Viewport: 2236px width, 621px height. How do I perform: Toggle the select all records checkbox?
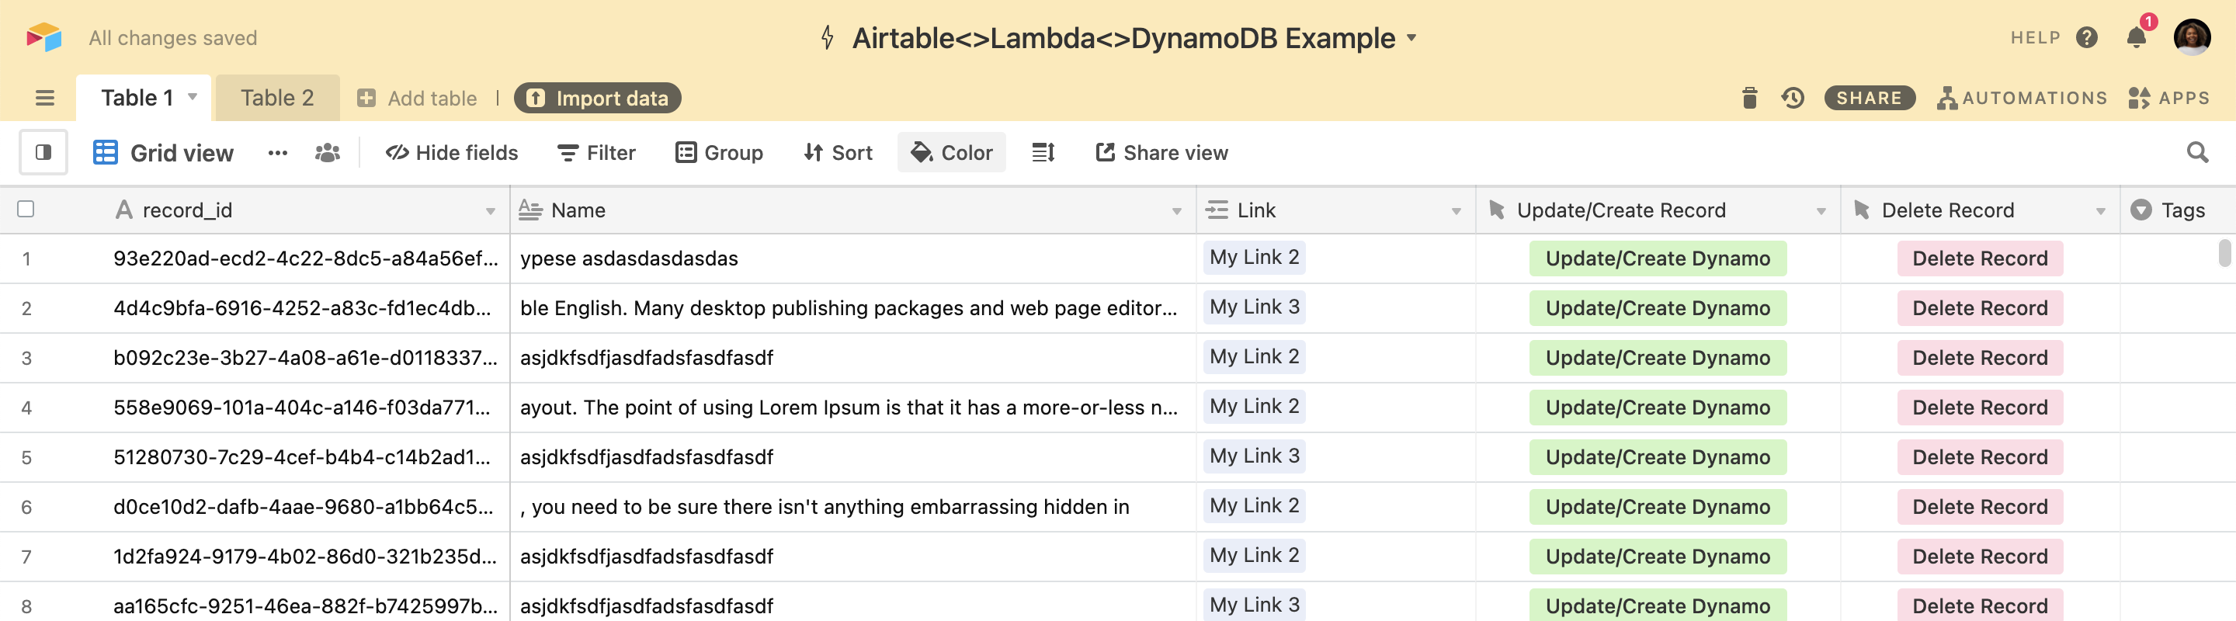pos(26,209)
